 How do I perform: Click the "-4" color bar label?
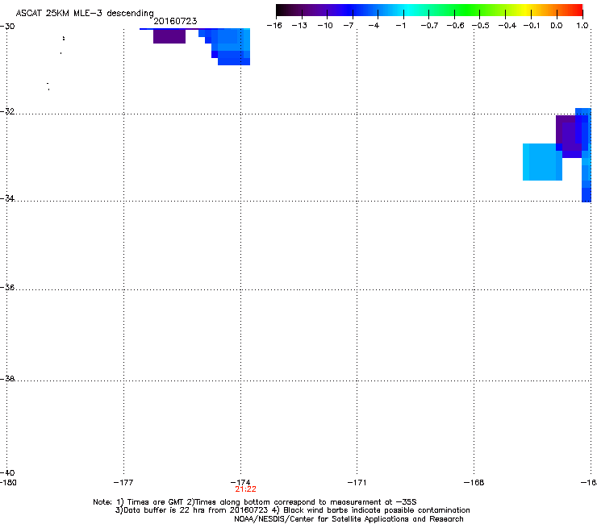(x=374, y=26)
